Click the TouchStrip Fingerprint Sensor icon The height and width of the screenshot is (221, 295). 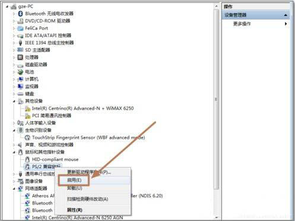click(27, 137)
